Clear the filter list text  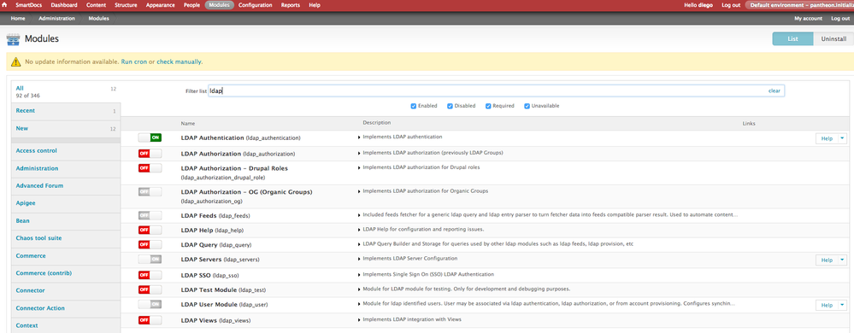pyautogui.click(x=774, y=91)
